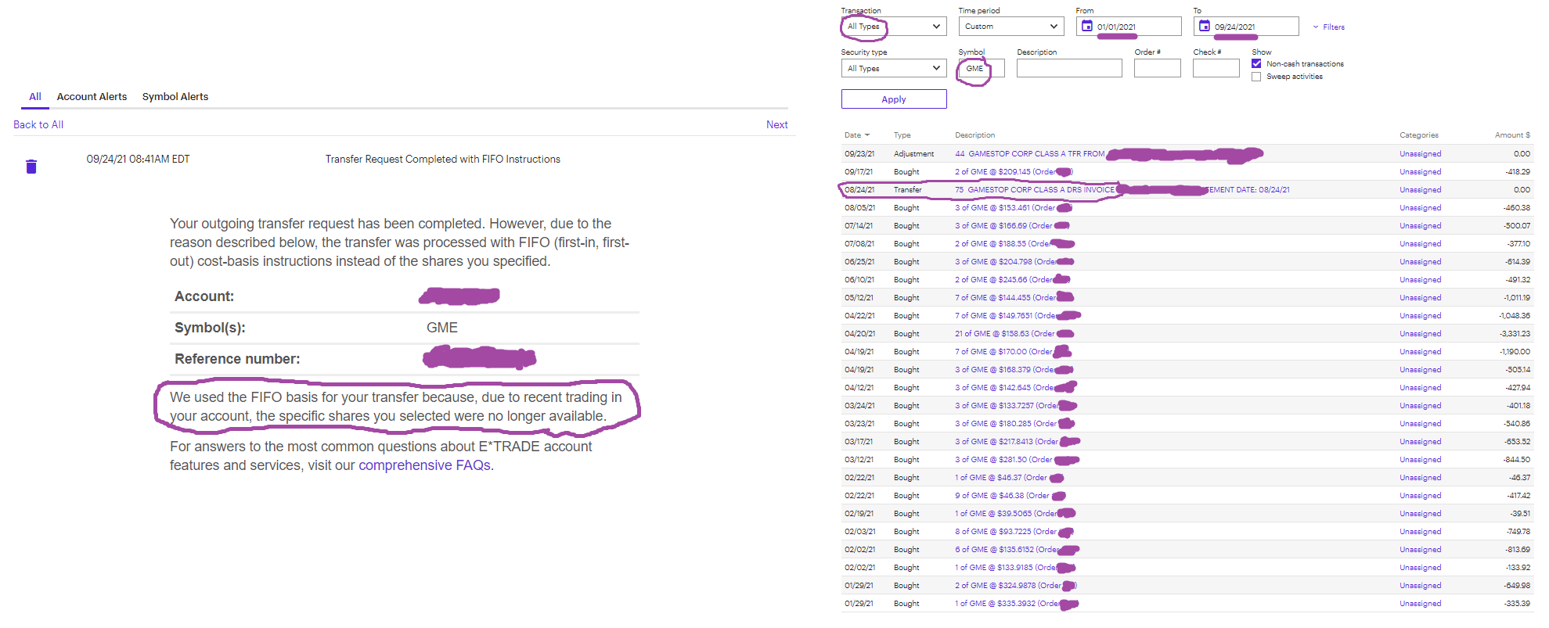Click Unassigned category on the 04/20/21 row

[x=1420, y=334]
